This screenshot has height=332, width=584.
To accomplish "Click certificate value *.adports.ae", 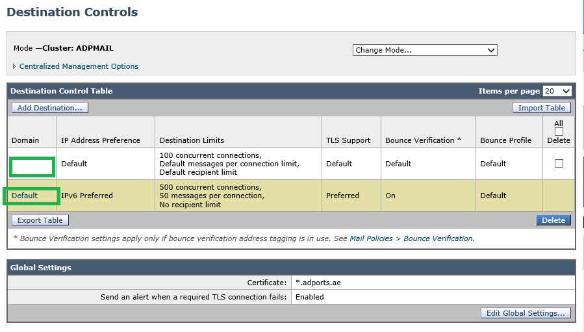I will point(318,283).
